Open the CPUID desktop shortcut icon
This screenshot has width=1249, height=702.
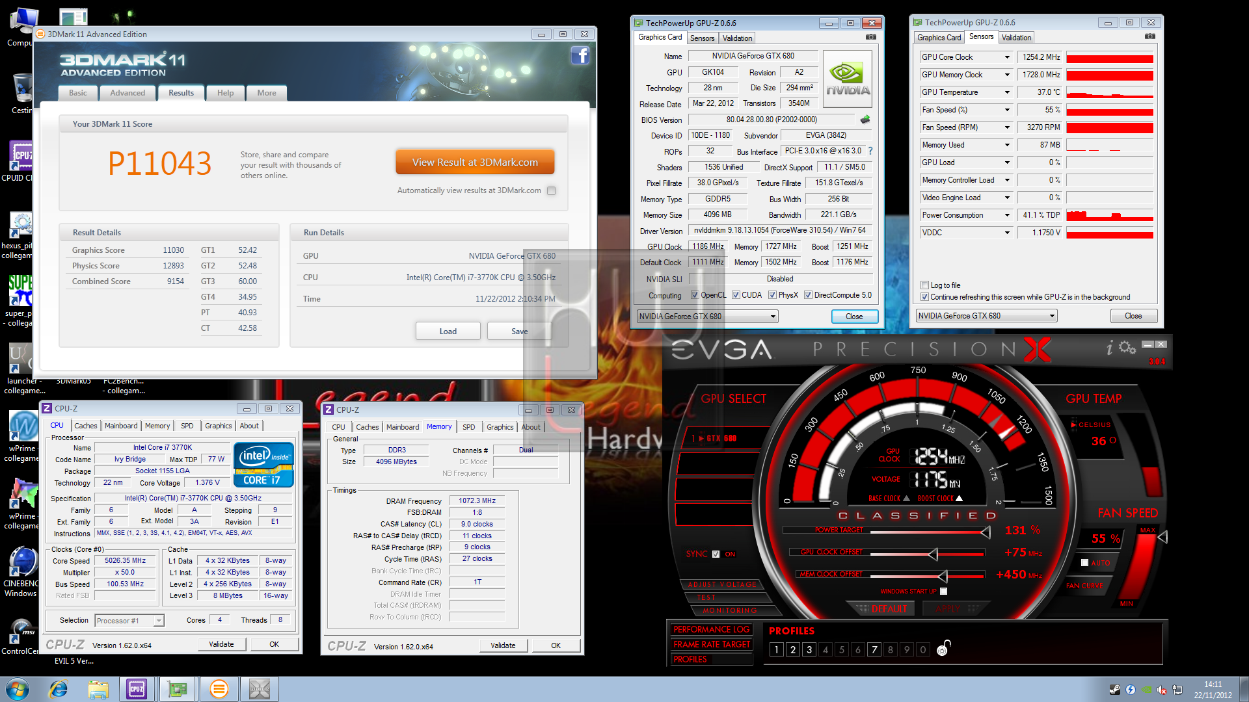pyautogui.click(x=20, y=161)
